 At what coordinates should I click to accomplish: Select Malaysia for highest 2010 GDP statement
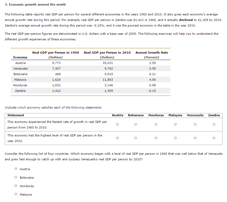175,137
